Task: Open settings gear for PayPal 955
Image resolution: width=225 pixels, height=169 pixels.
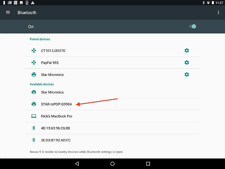Action: (x=186, y=62)
